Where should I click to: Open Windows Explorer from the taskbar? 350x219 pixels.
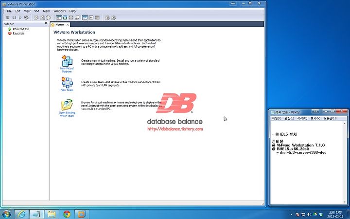point(52,214)
